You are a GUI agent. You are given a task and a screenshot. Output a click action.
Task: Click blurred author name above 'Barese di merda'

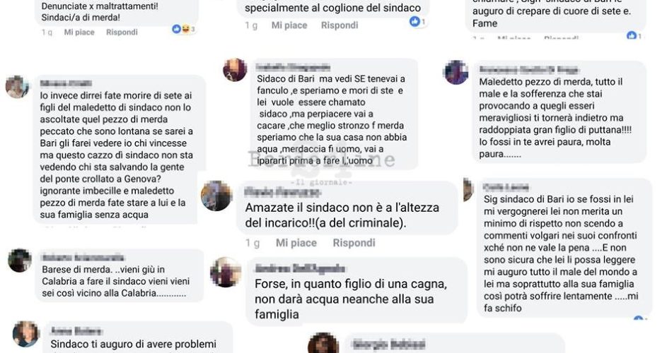point(83,258)
